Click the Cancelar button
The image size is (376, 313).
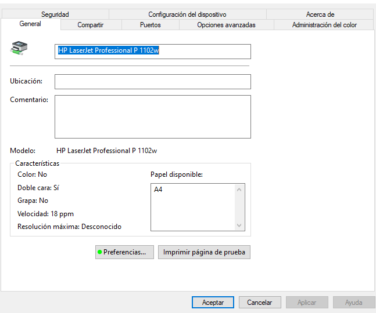point(260,302)
